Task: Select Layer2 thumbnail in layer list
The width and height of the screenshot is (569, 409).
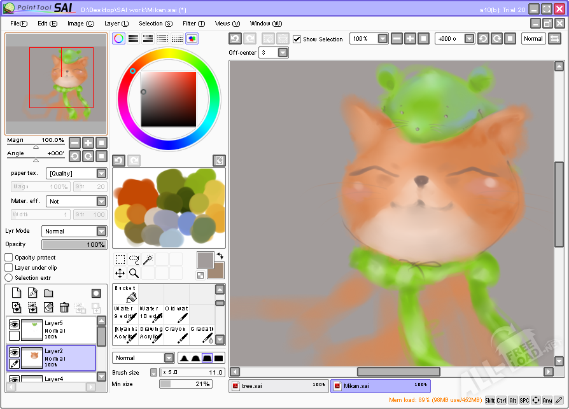Action: pos(32,358)
